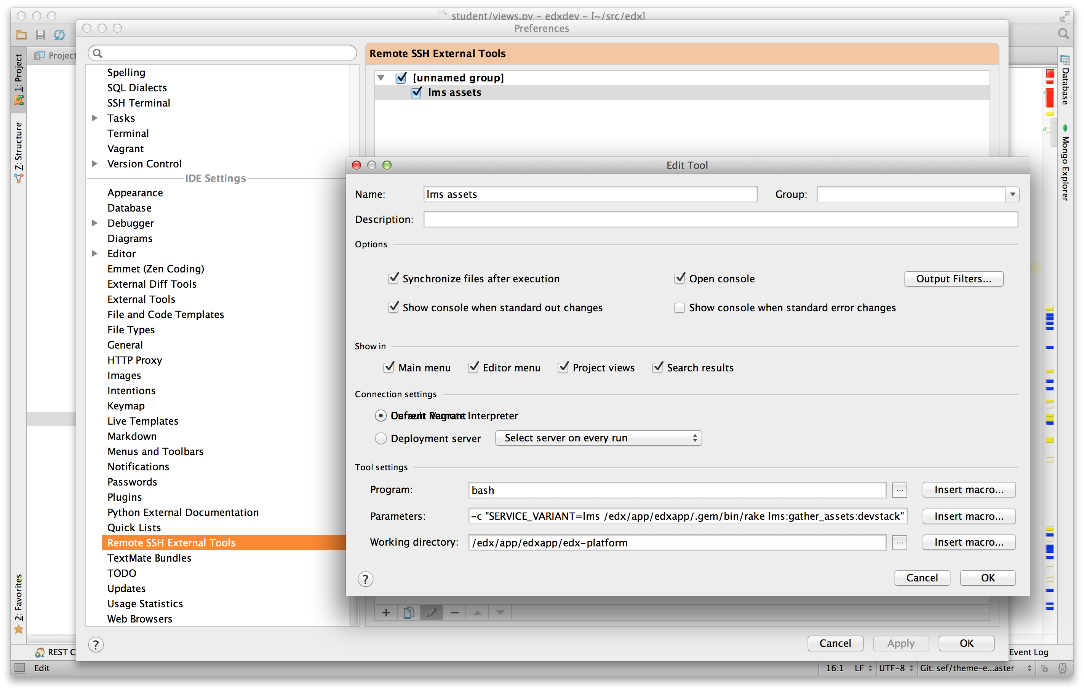
Task: Open the line separator LF dropdown in status bar
Action: 863,668
